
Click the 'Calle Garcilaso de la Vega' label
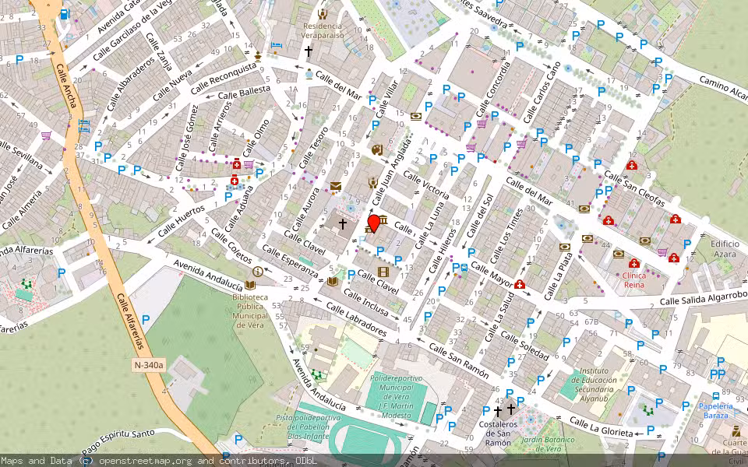pos(132,30)
